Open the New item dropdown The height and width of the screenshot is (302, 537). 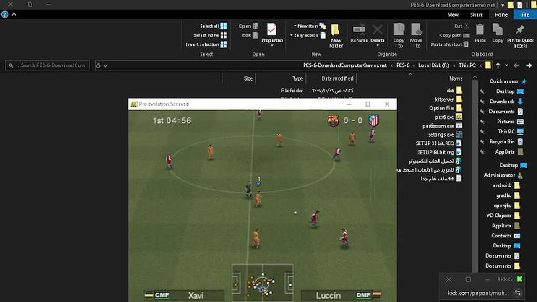click(310, 26)
